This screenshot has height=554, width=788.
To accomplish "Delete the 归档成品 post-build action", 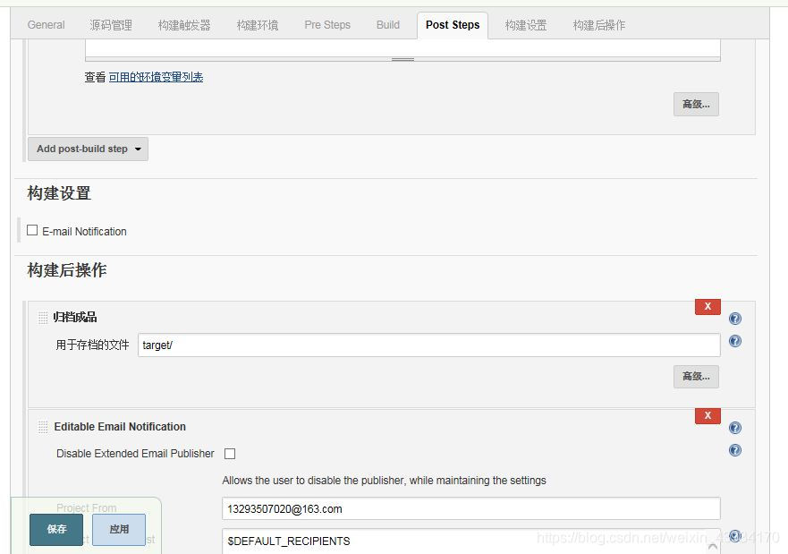I will (708, 306).
